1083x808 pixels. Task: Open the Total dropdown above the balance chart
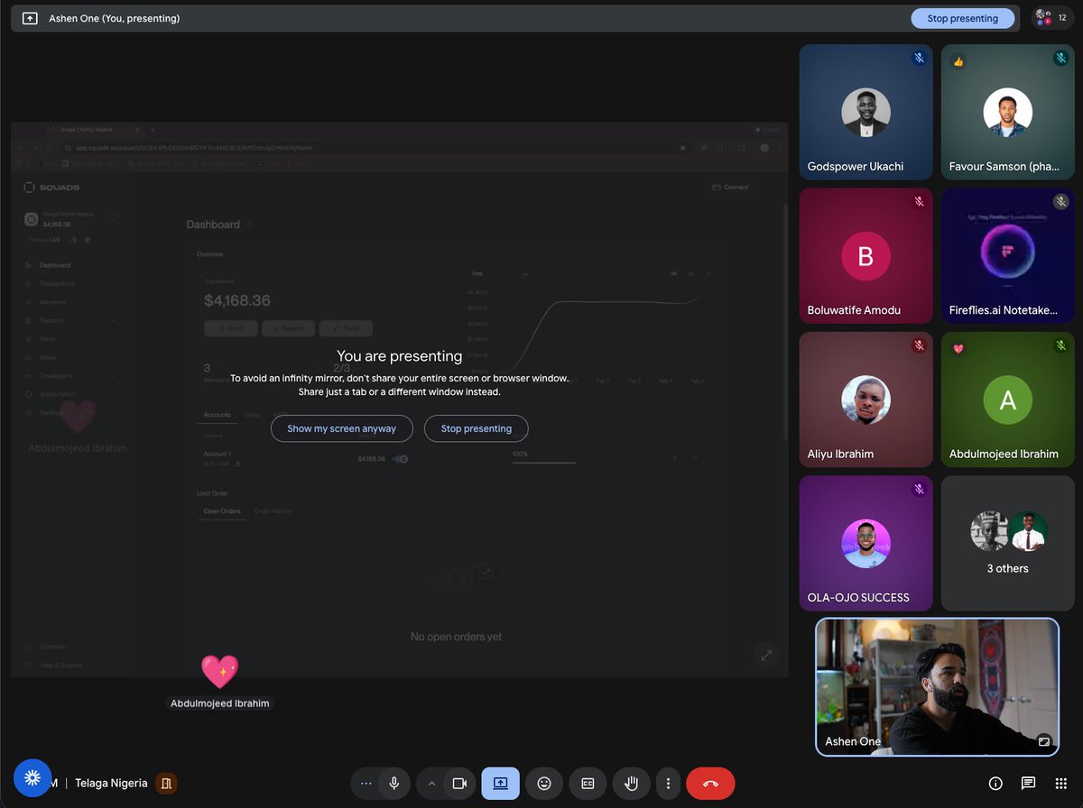[499, 273]
